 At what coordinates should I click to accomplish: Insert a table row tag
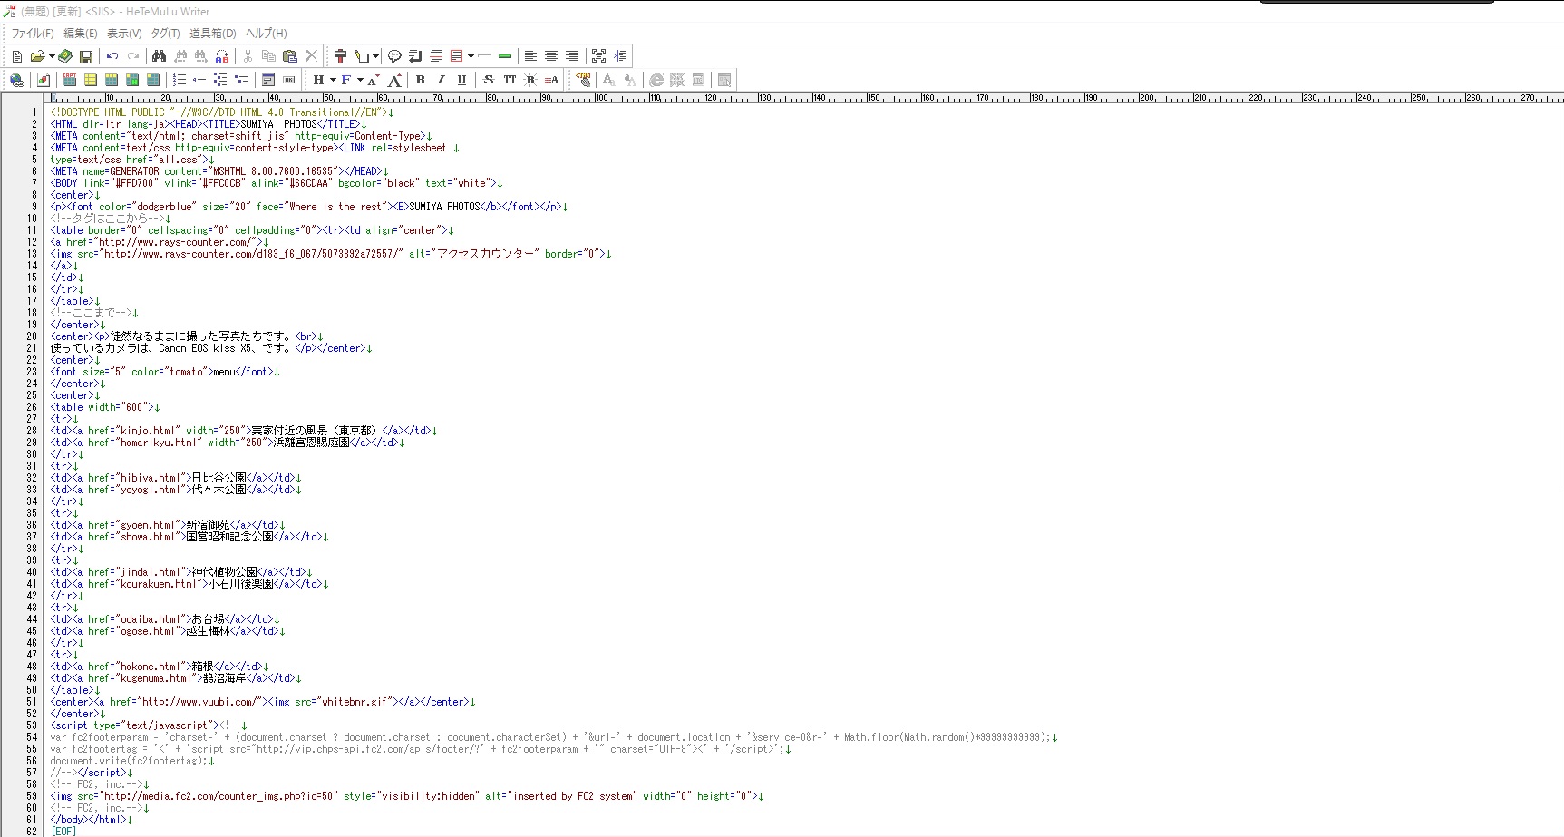(x=111, y=80)
